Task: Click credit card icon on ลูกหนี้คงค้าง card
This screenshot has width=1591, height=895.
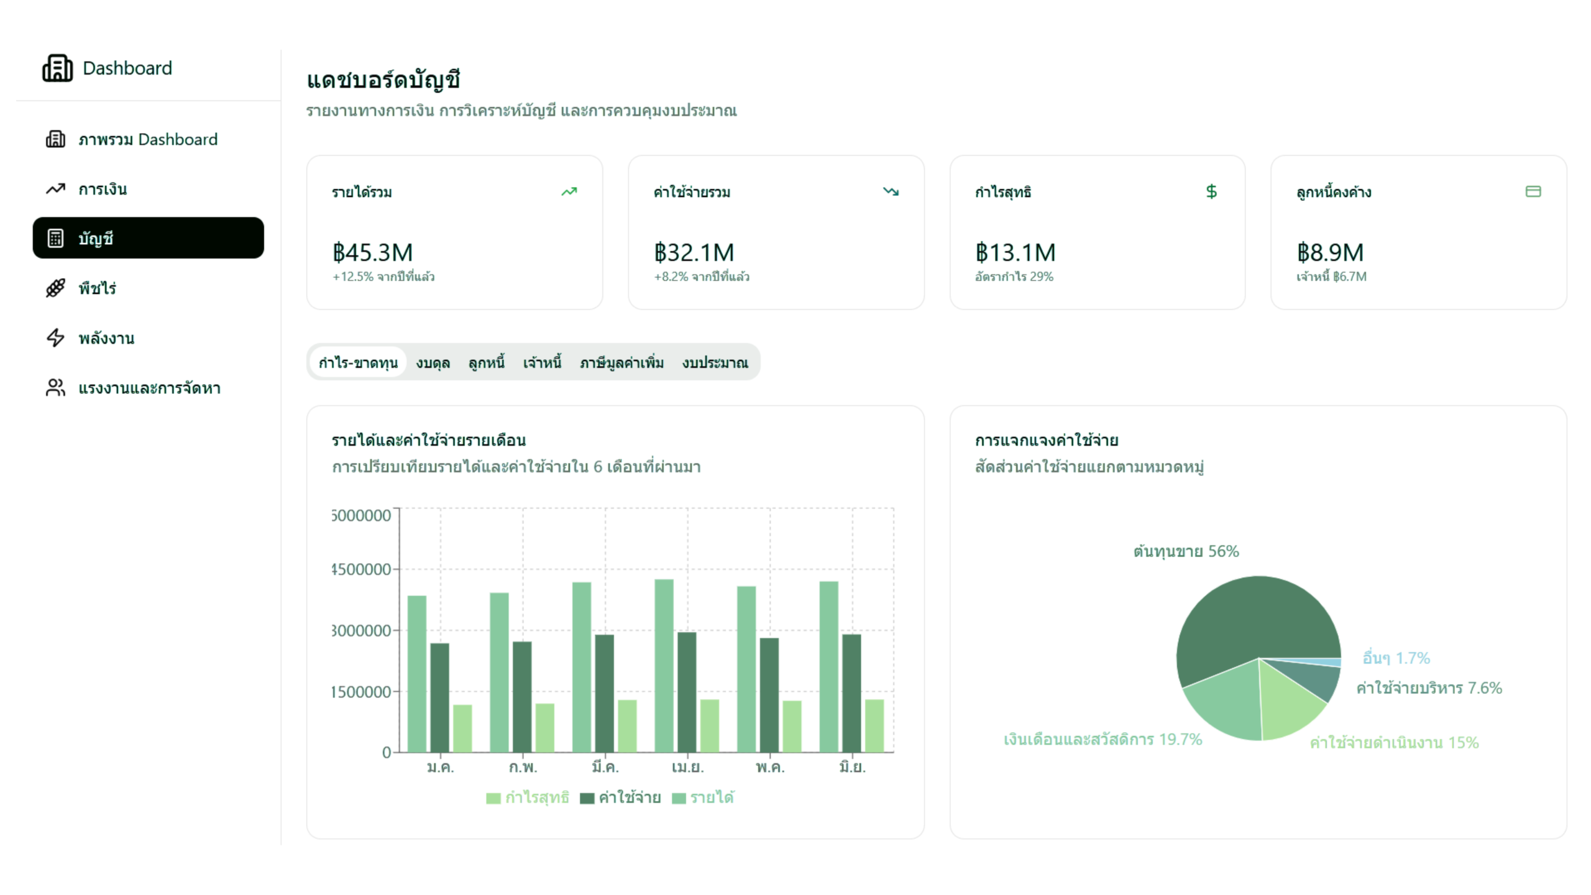Action: tap(1533, 191)
